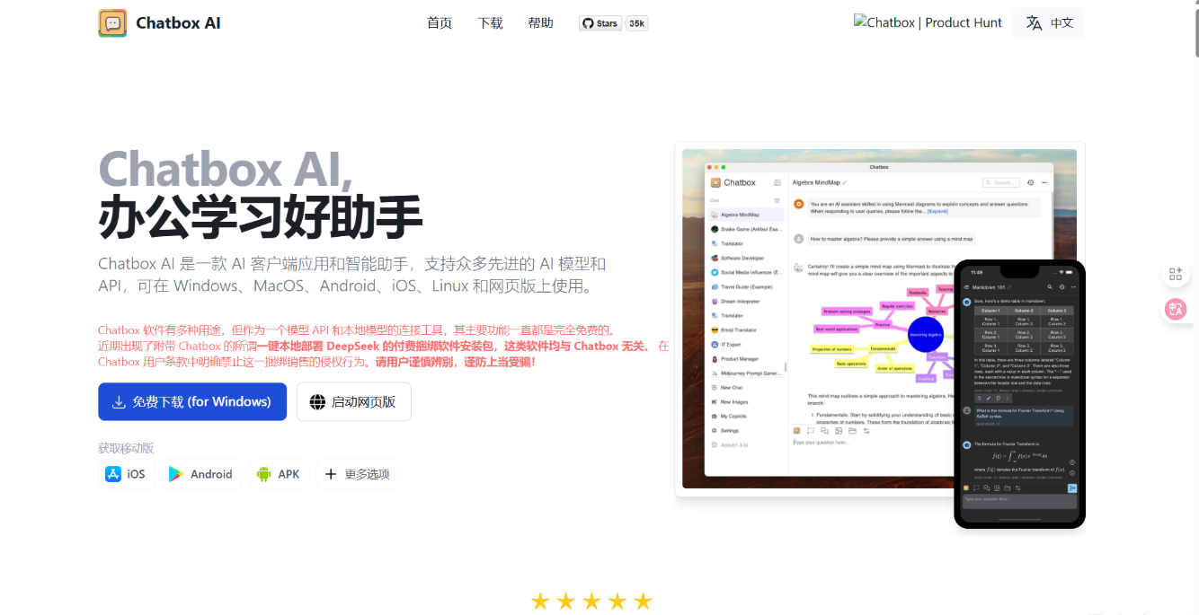Viewport: 1199px width, 615px height.
Task: Click the 获取移动版 label
Action: (126, 448)
